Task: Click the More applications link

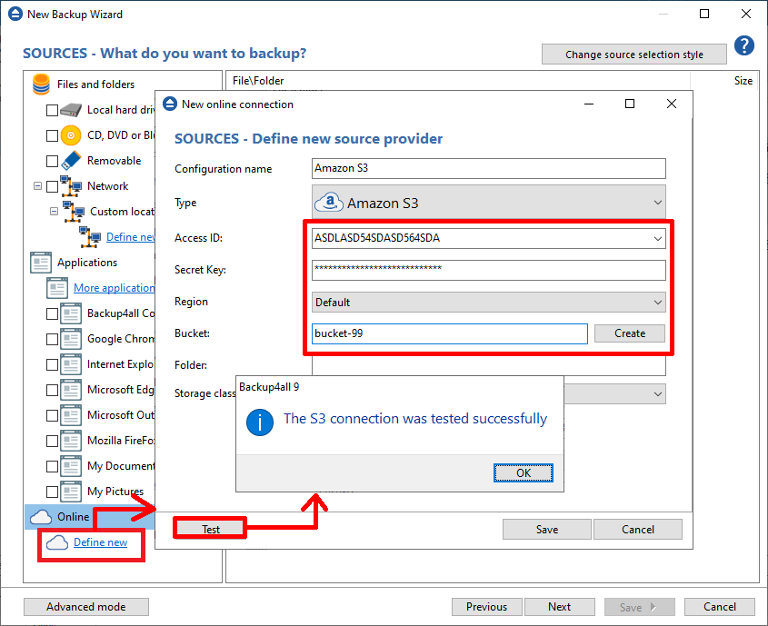Action: [x=115, y=288]
